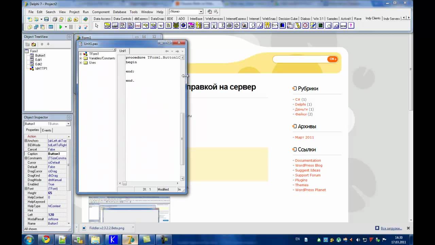Switch to the Dialogs palette tab
The width and height of the screenshot is (435, 245).
pos(306,19)
